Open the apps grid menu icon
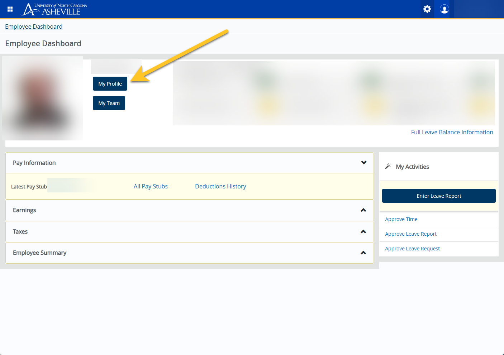 tap(10, 9)
